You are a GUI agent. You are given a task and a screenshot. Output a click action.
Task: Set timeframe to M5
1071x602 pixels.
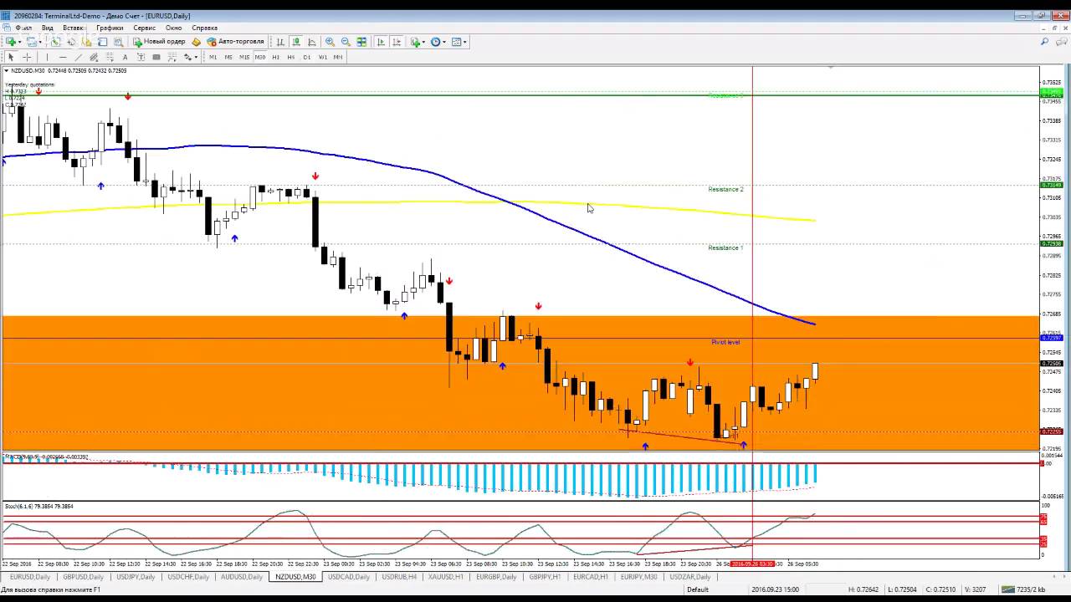[x=228, y=57]
